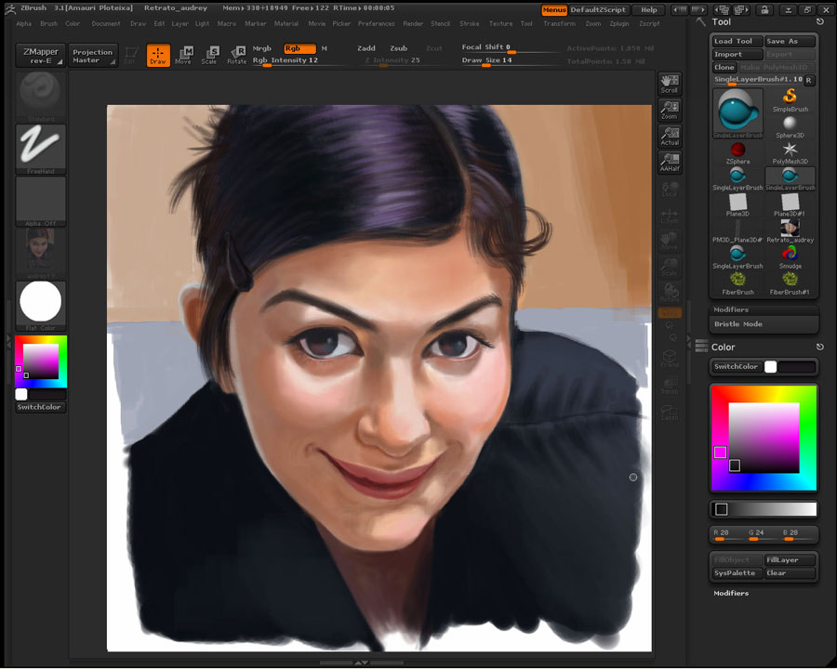This screenshot has width=837, height=669.
Task: Enable Zsub mode
Action: coord(399,48)
